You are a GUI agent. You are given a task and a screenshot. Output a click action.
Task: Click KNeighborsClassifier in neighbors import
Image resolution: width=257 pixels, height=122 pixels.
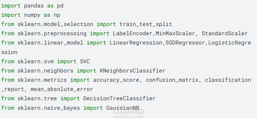pos(133,71)
